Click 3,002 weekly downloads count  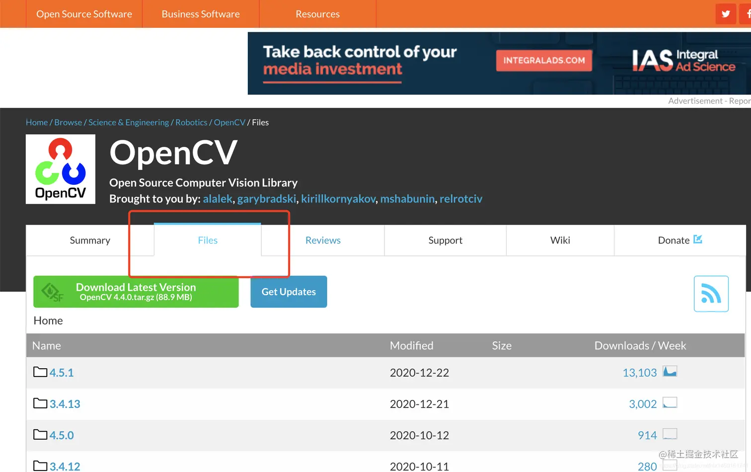[x=643, y=404]
